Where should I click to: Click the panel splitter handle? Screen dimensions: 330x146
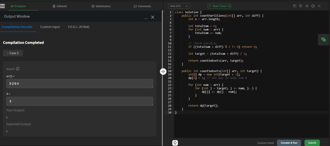tap(163, 71)
